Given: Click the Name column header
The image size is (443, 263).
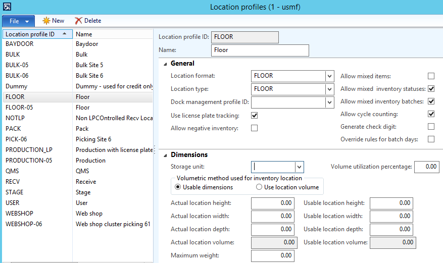Looking at the screenshot, I should coord(84,34).
